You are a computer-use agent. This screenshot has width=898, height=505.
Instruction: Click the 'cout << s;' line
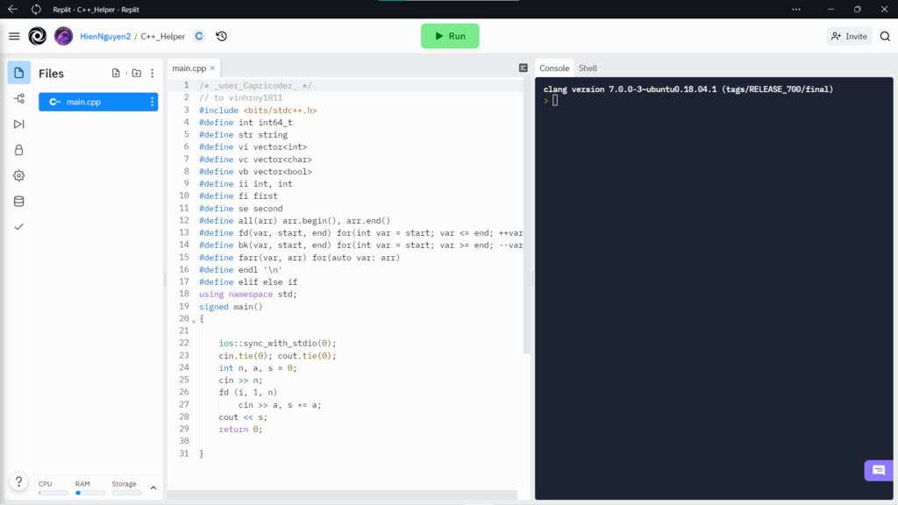point(243,416)
